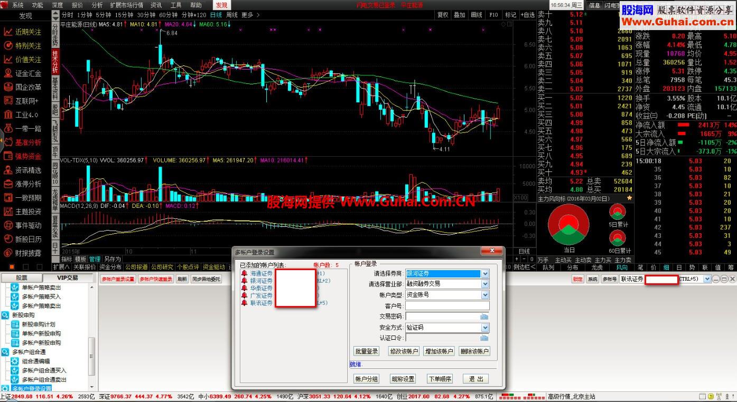
Task: Open 一带一路 sidebar entry
Action: tap(22, 129)
